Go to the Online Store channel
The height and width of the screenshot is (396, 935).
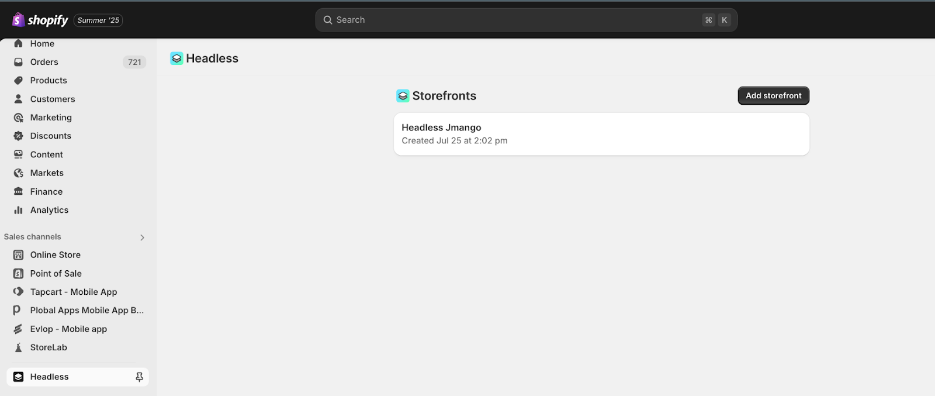[x=55, y=255]
